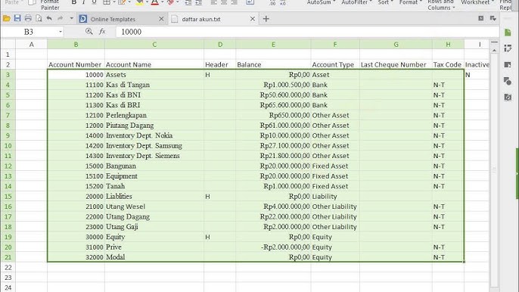
Task: Select cell '-Rp2.000.000,00'
Action: 273,247
